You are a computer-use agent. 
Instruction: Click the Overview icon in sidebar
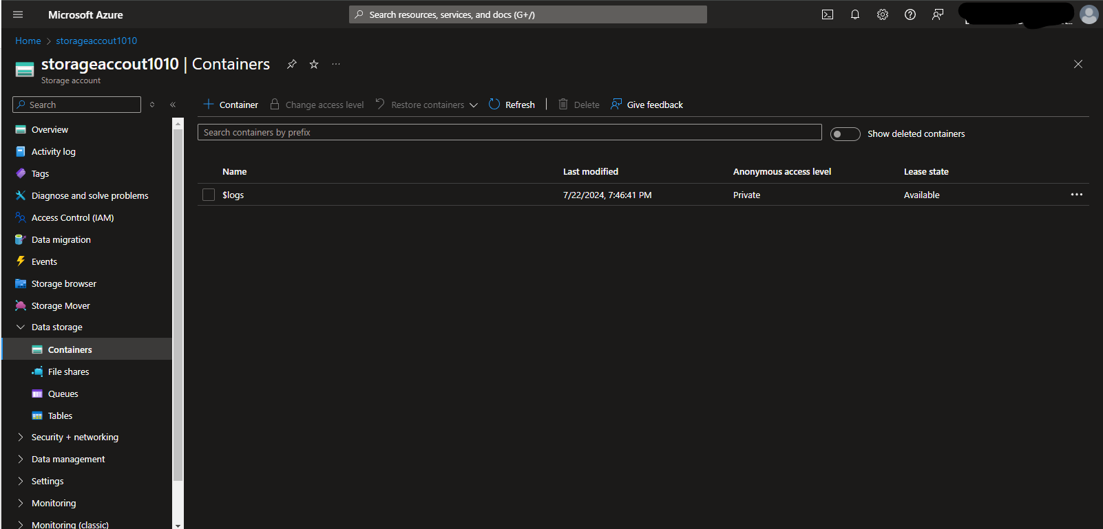21,129
